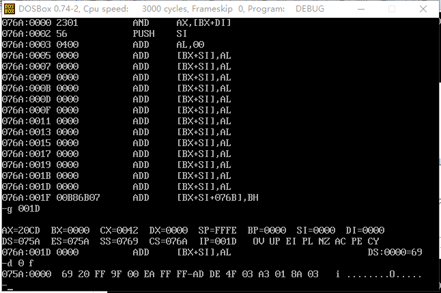The height and width of the screenshot is (293, 441).
Task: Click the NZ zero flag
Action: (x=324, y=242)
